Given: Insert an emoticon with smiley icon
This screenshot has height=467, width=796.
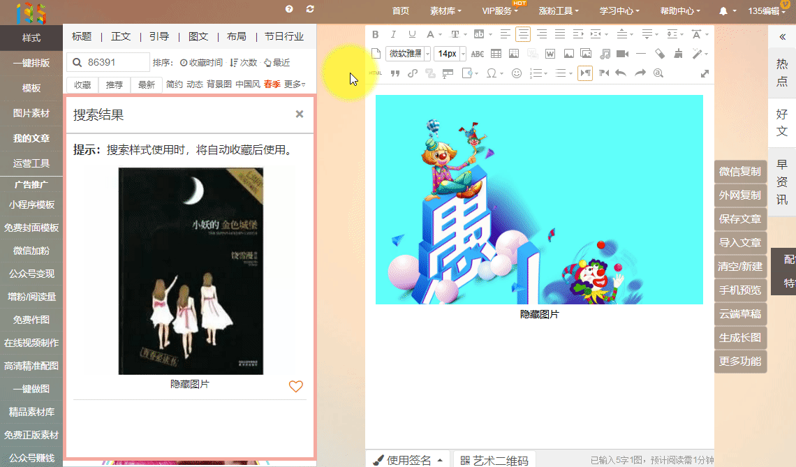Looking at the screenshot, I should click(x=517, y=73).
